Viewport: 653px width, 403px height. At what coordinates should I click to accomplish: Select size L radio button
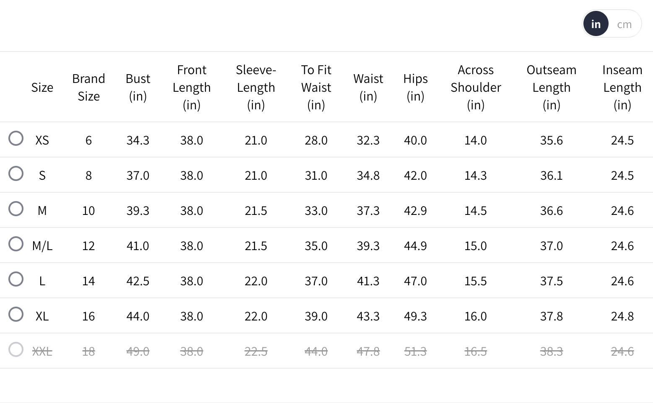16,279
